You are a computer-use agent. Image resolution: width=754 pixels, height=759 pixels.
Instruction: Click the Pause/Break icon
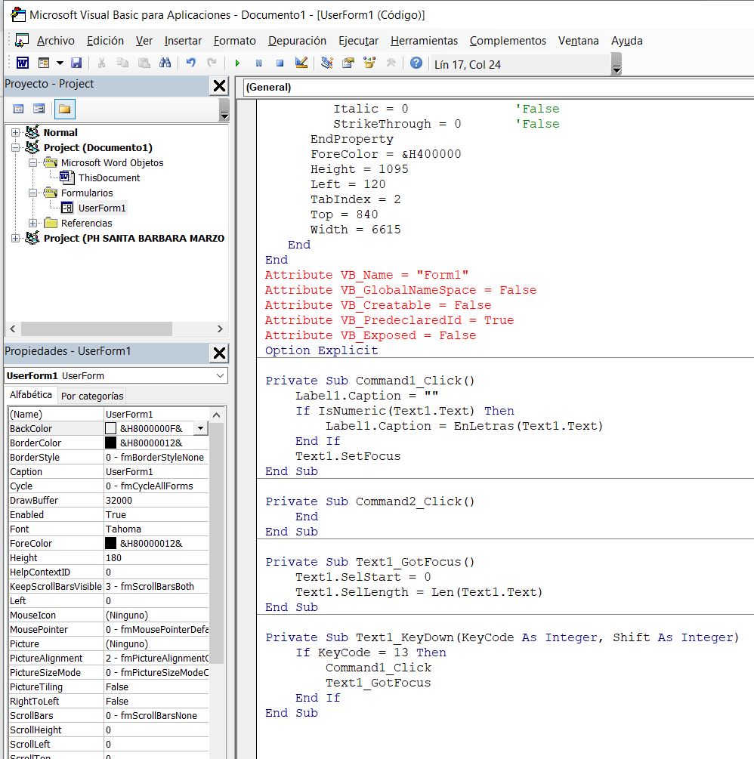[258, 63]
